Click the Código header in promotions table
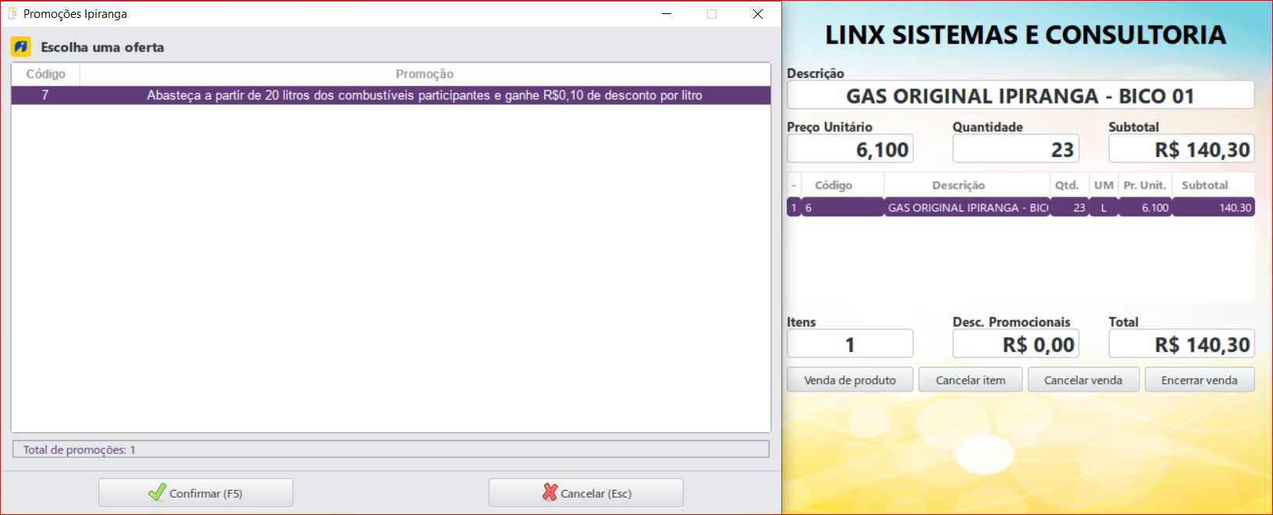This screenshot has width=1273, height=515. point(46,74)
